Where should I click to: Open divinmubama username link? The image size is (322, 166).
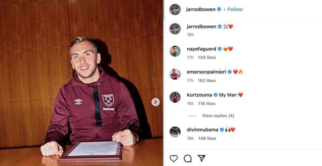[203, 130]
